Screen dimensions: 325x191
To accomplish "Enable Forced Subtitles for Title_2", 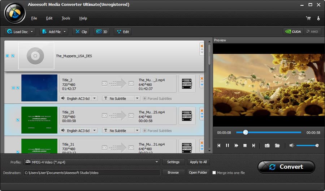I will pyautogui.click(x=145, y=99).
